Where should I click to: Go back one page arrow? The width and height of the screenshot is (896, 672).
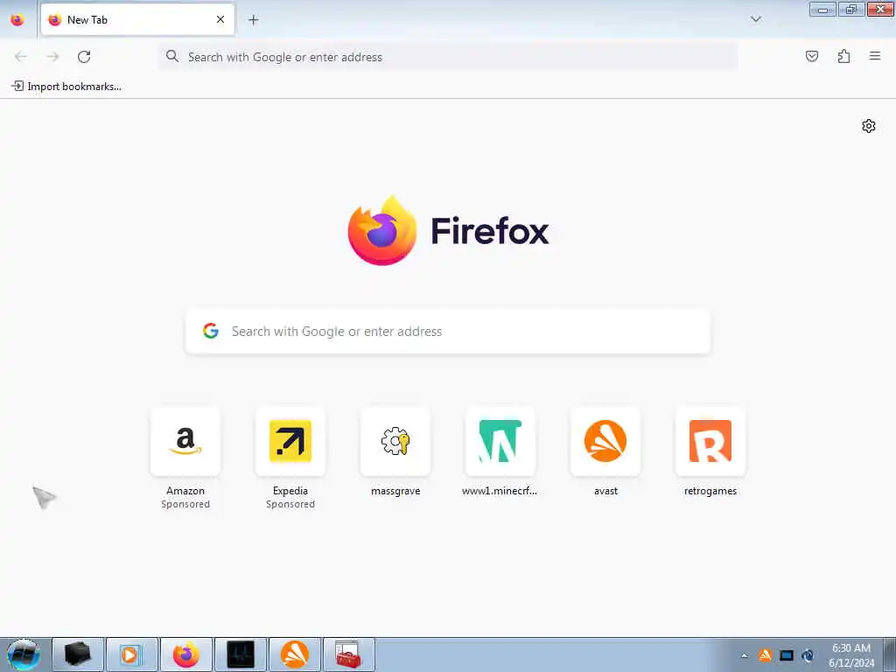pos(21,57)
